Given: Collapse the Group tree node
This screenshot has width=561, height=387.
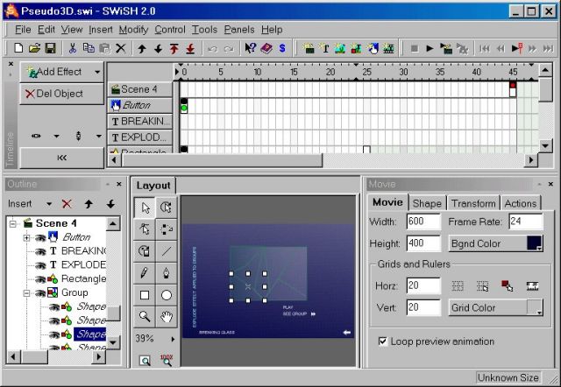Looking at the screenshot, I should (27, 292).
